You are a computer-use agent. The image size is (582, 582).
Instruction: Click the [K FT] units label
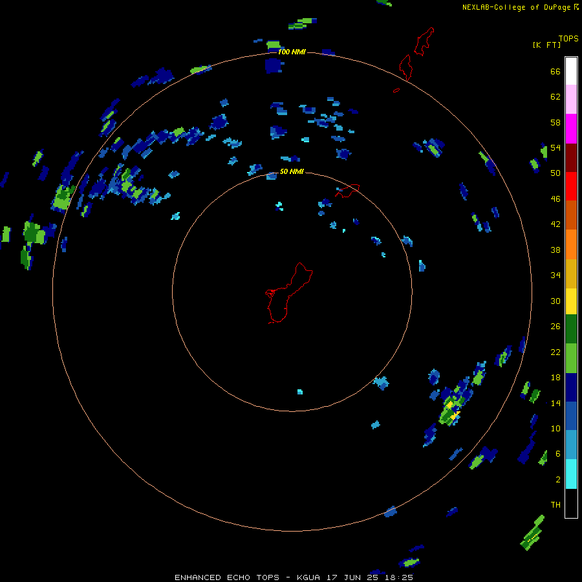(546, 45)
